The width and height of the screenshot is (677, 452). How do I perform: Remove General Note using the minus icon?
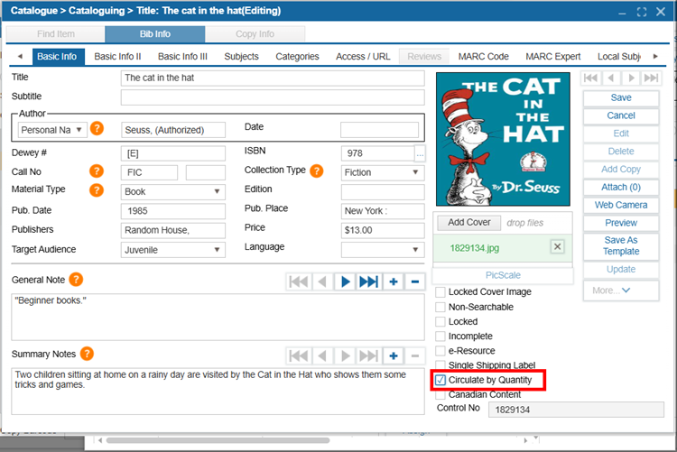click(415, 281)
